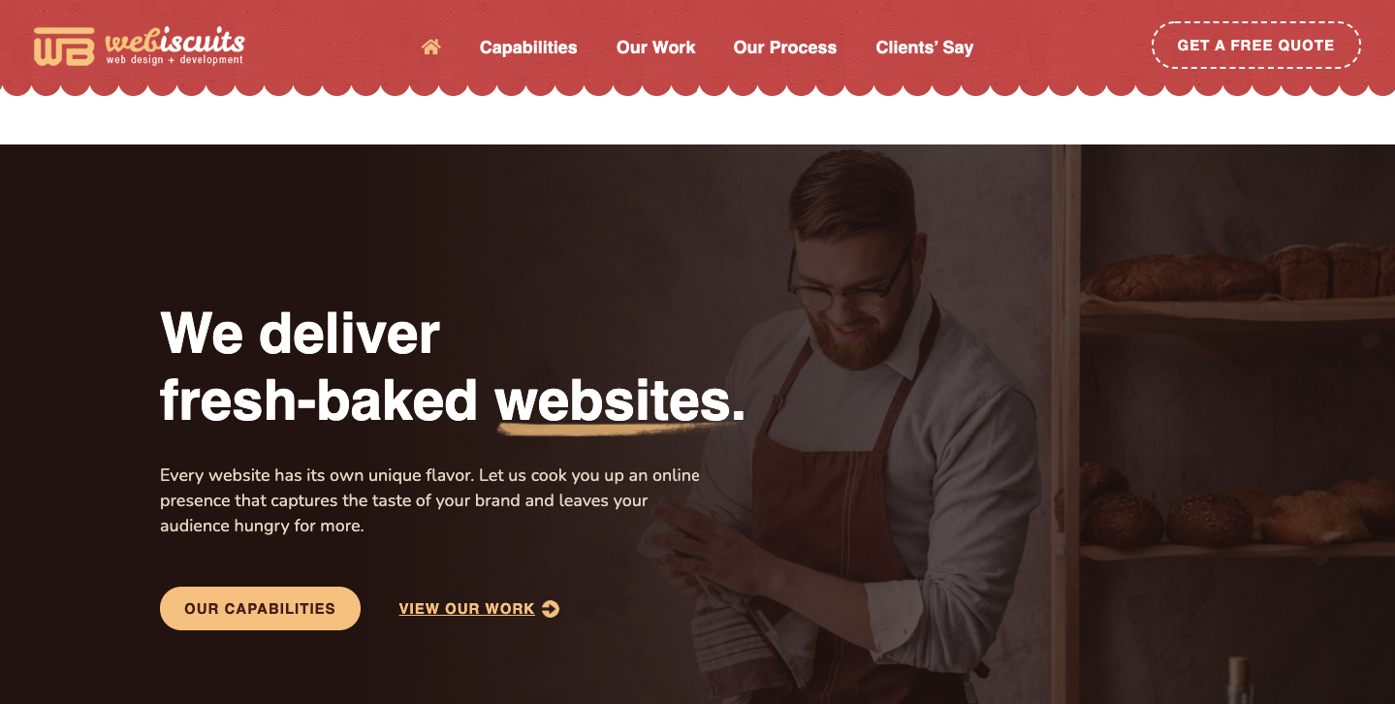Click the 'We deliver' headline text
The image size is (1395, 704).
(300, 333)
